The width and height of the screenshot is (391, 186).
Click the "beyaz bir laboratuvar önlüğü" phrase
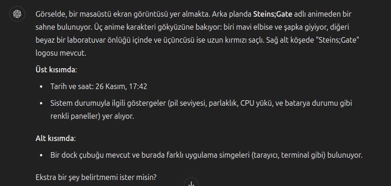pos(83,40)
